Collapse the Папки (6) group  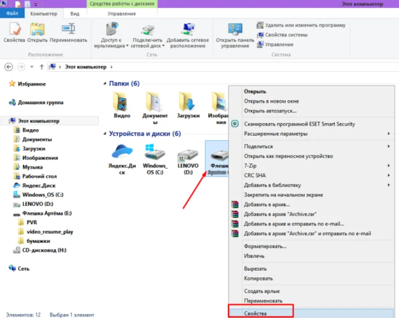click(x=104, y=84)
